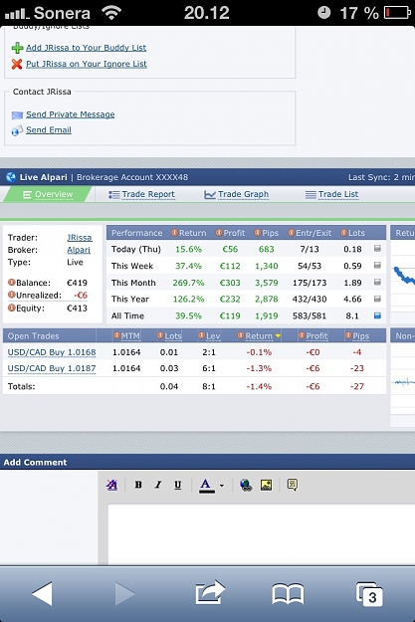Click the Send Private Message link
This screenshot has height=622, width=415.
(x=71, y=114)
